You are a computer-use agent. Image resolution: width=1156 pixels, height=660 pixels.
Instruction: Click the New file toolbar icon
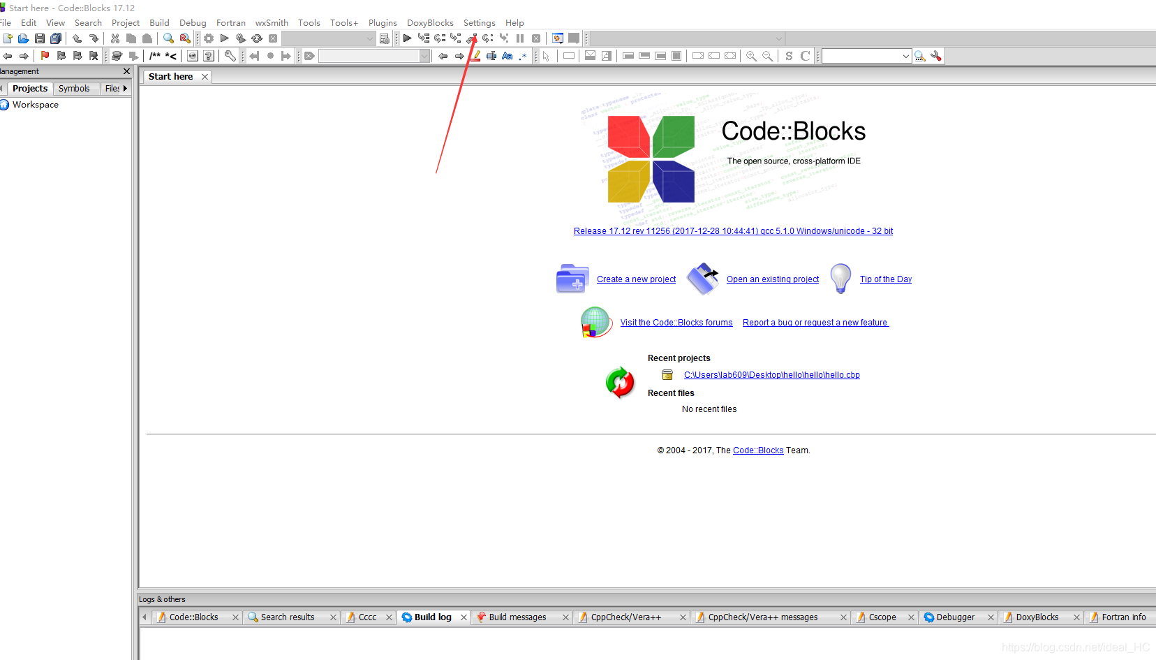8,38
